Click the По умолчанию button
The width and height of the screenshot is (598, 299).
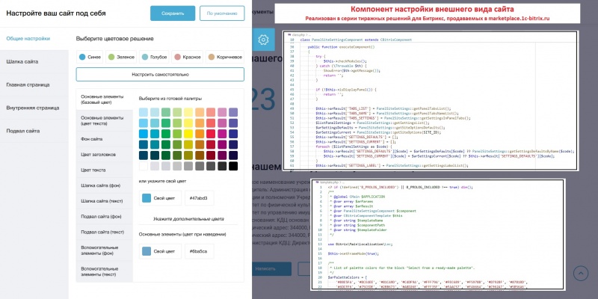pyautogui.click(x=222, y=13)
